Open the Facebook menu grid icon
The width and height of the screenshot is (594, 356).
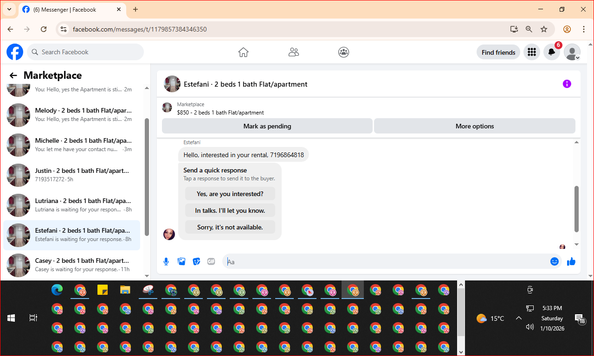click(532, 52)
